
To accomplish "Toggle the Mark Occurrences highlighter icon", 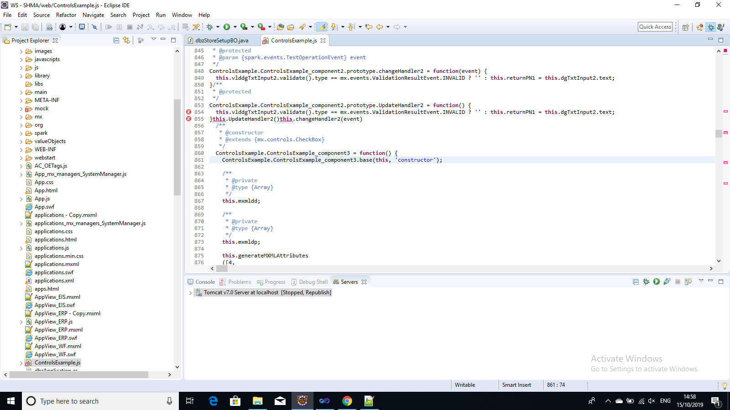I will coord(322,27).
